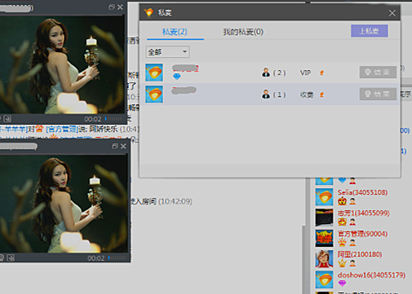Click the person icon next to (2)
The height and width of the screenshot is (294, 412).
(266, 72)
